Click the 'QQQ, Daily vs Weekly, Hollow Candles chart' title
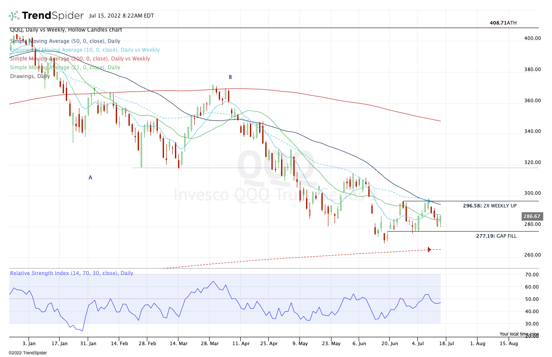This screenshot has height=357, width=552. tap(66, 30)
